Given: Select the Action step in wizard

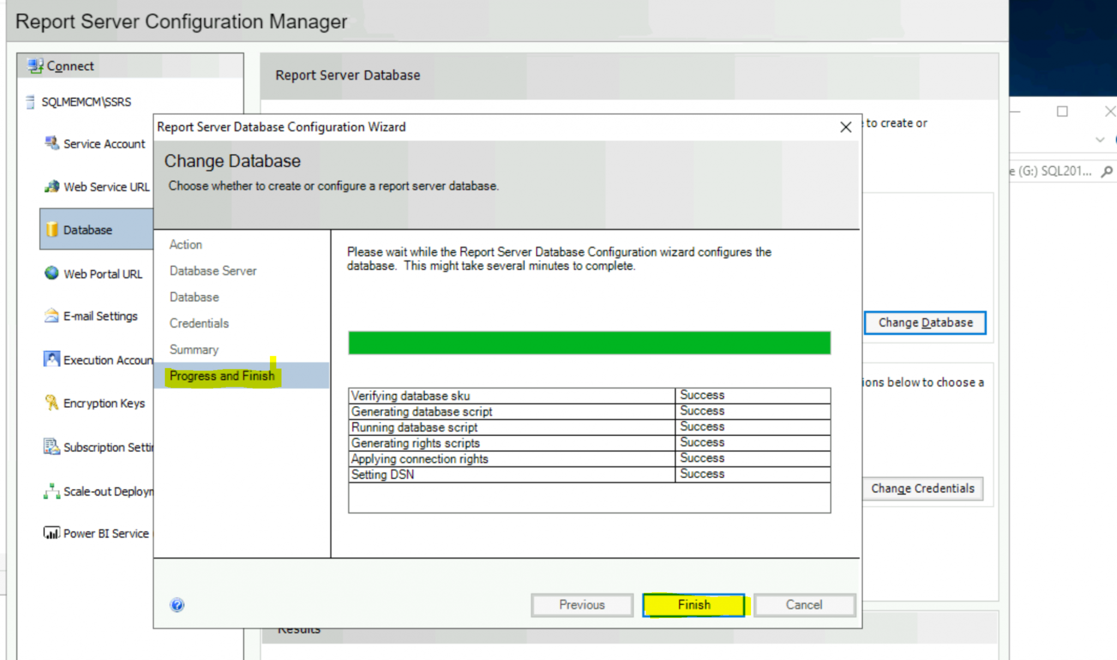Looking at the screenshot, I should (185, 244).
